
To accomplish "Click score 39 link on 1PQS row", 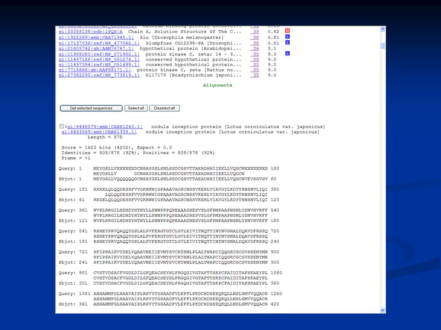I will click(x=255, y=32).
